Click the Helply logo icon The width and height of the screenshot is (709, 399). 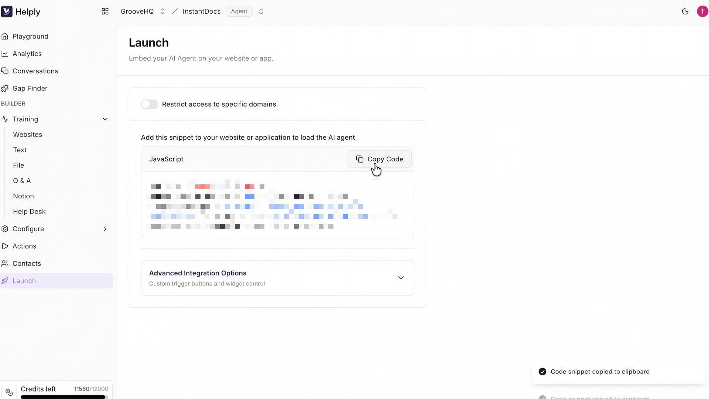tap(7, 11)
